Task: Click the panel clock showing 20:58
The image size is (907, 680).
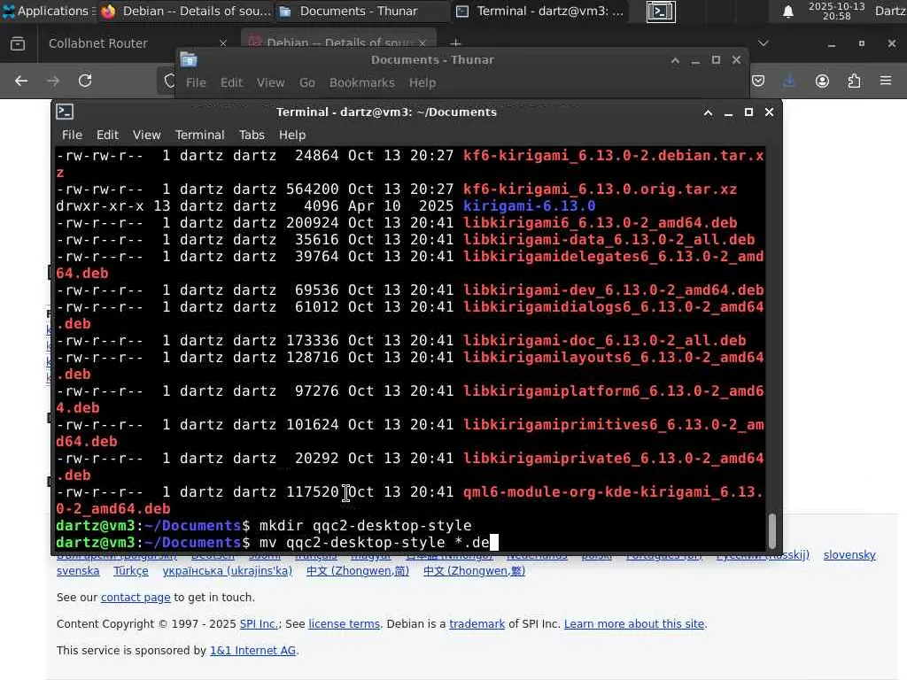Action: (836, 11)
